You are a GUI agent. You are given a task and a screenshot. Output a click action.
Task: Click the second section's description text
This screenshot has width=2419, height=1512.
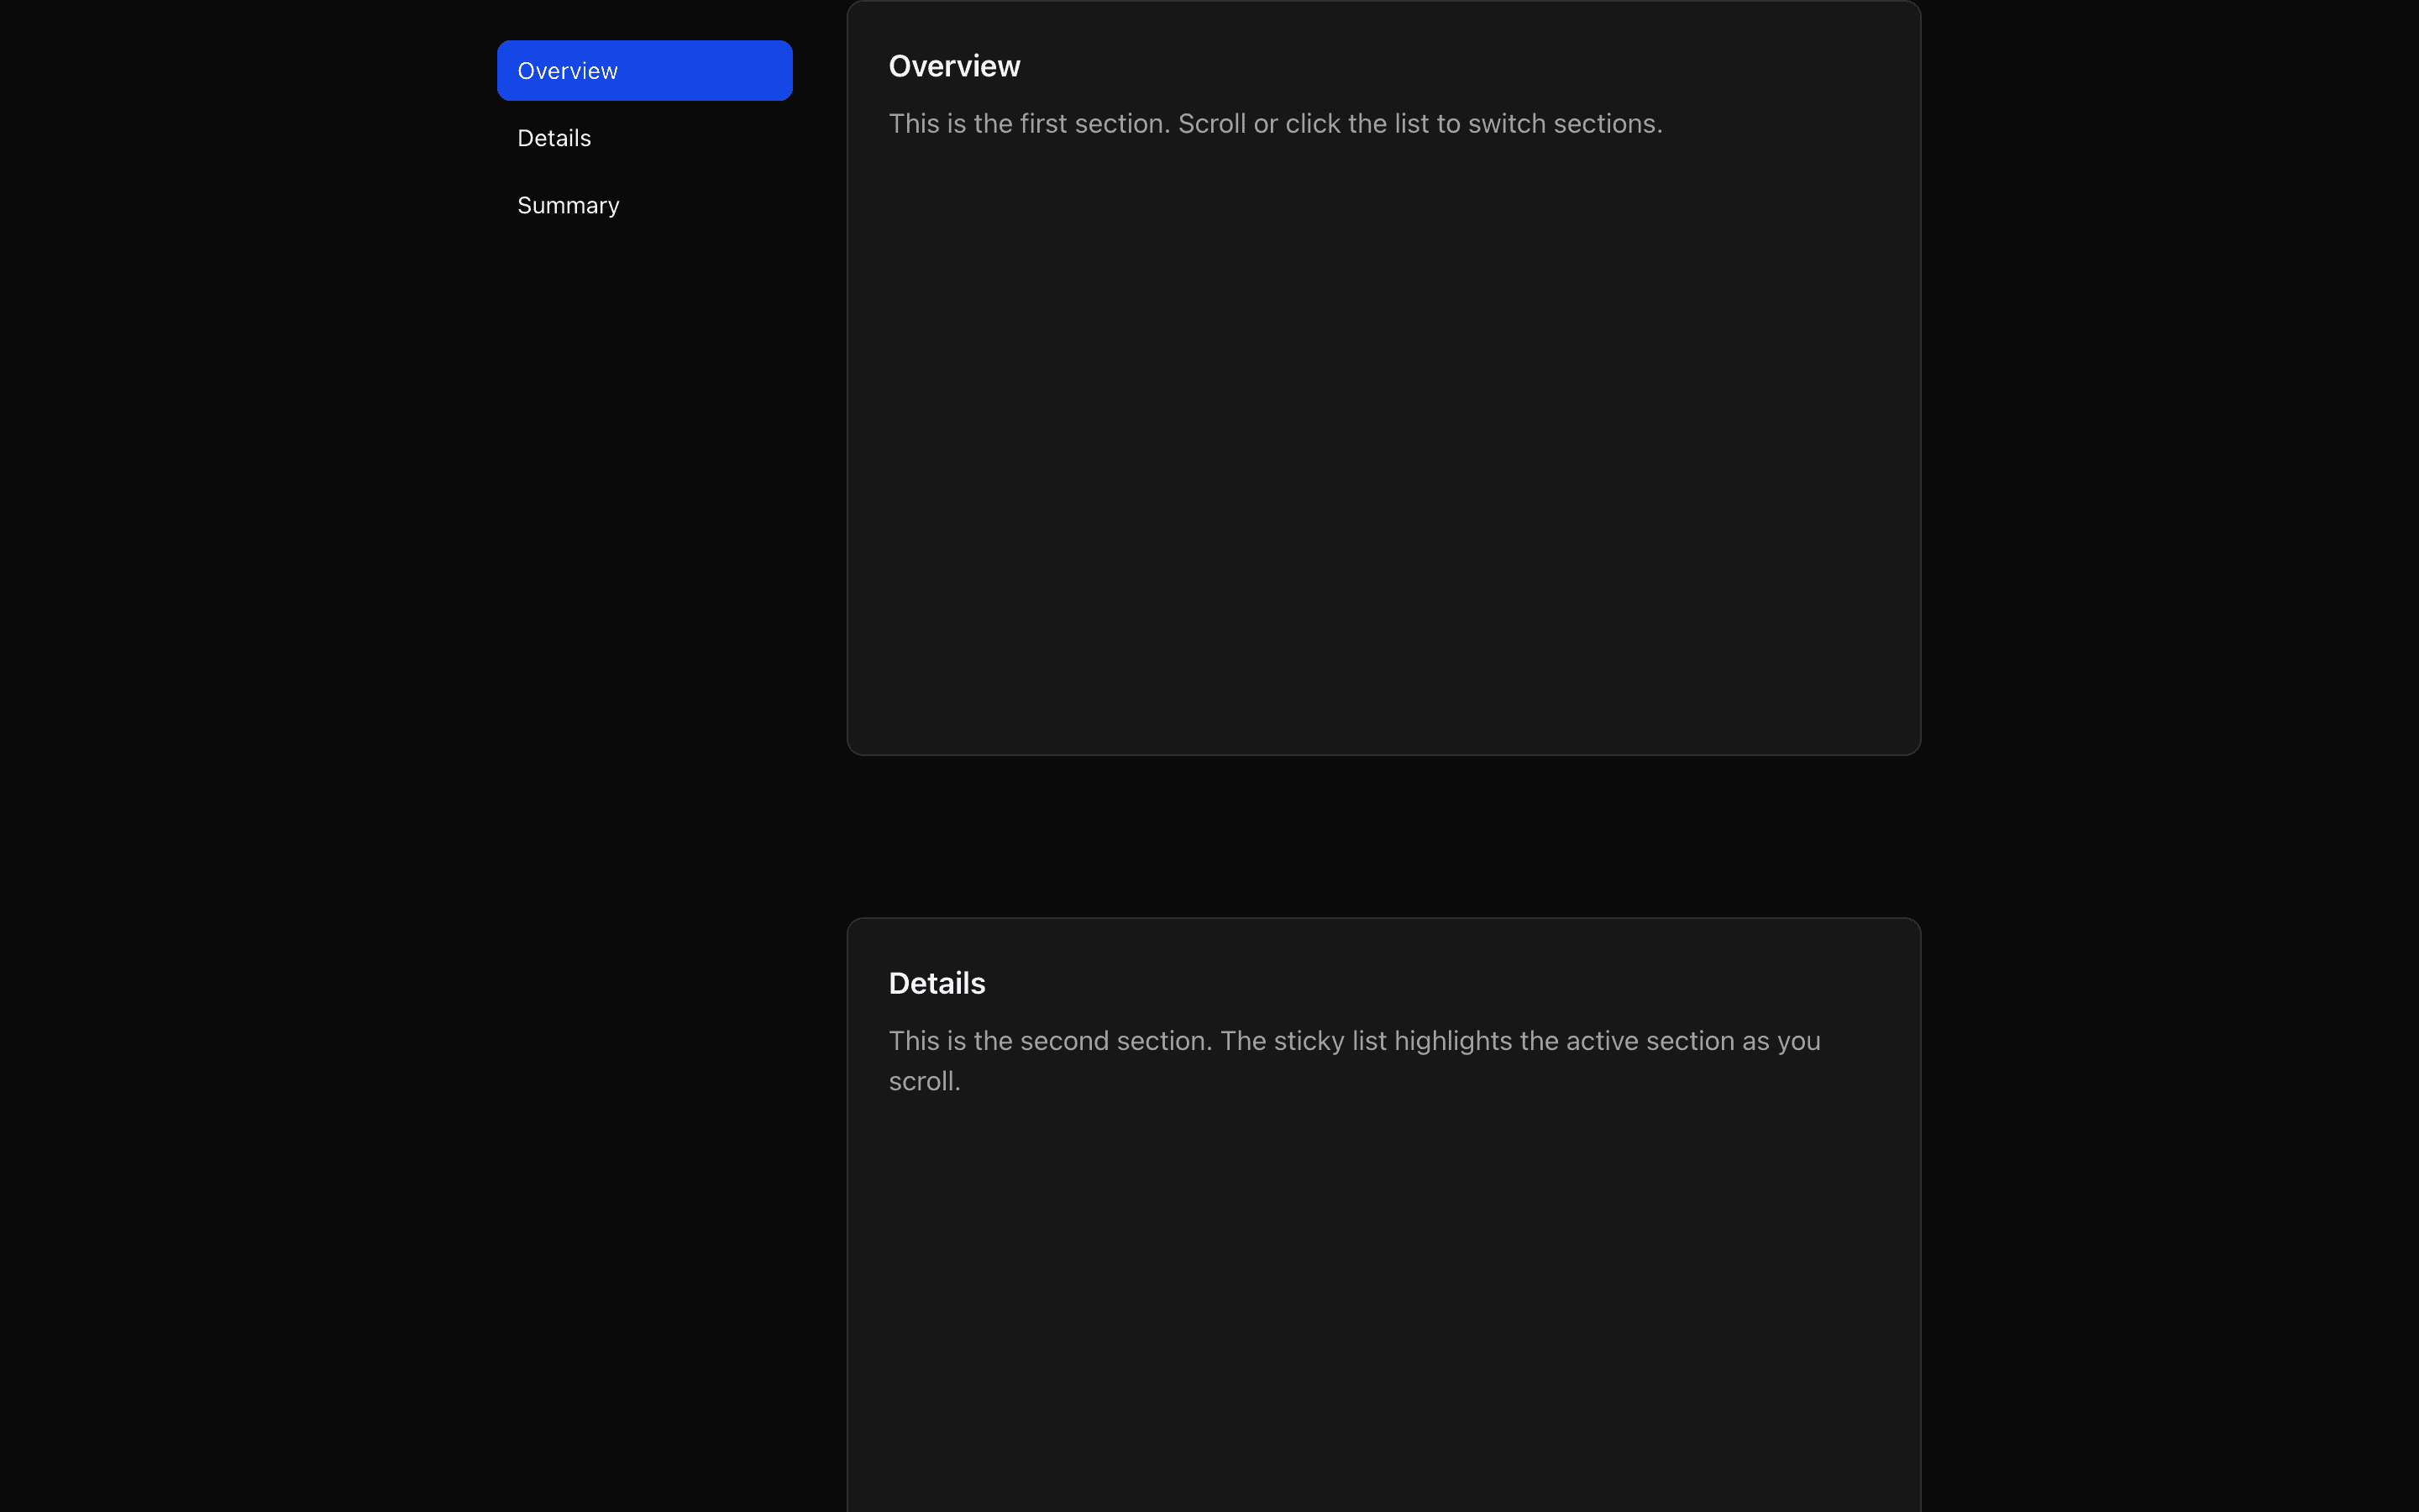tap(1353, 1060)
